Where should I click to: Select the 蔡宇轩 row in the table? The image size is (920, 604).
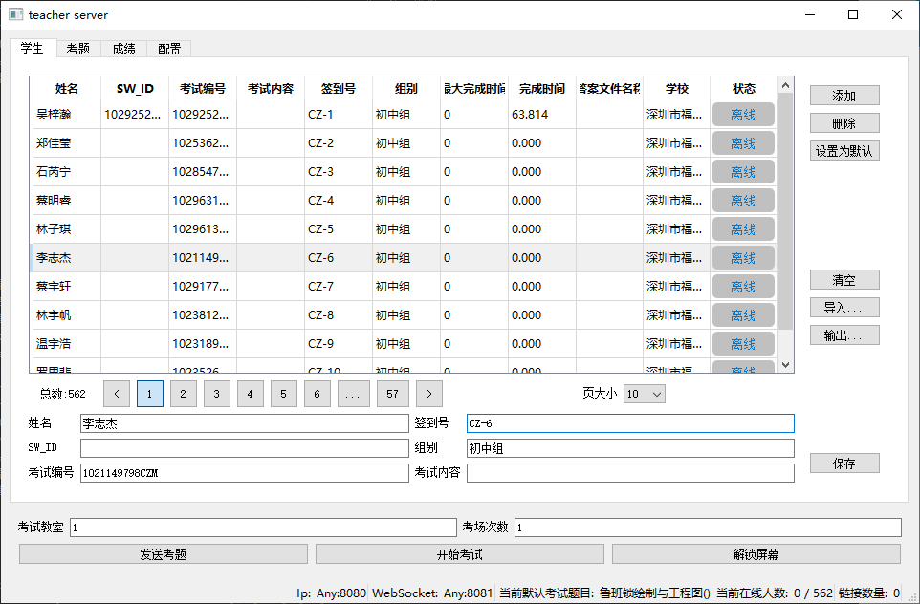[67, 287]
